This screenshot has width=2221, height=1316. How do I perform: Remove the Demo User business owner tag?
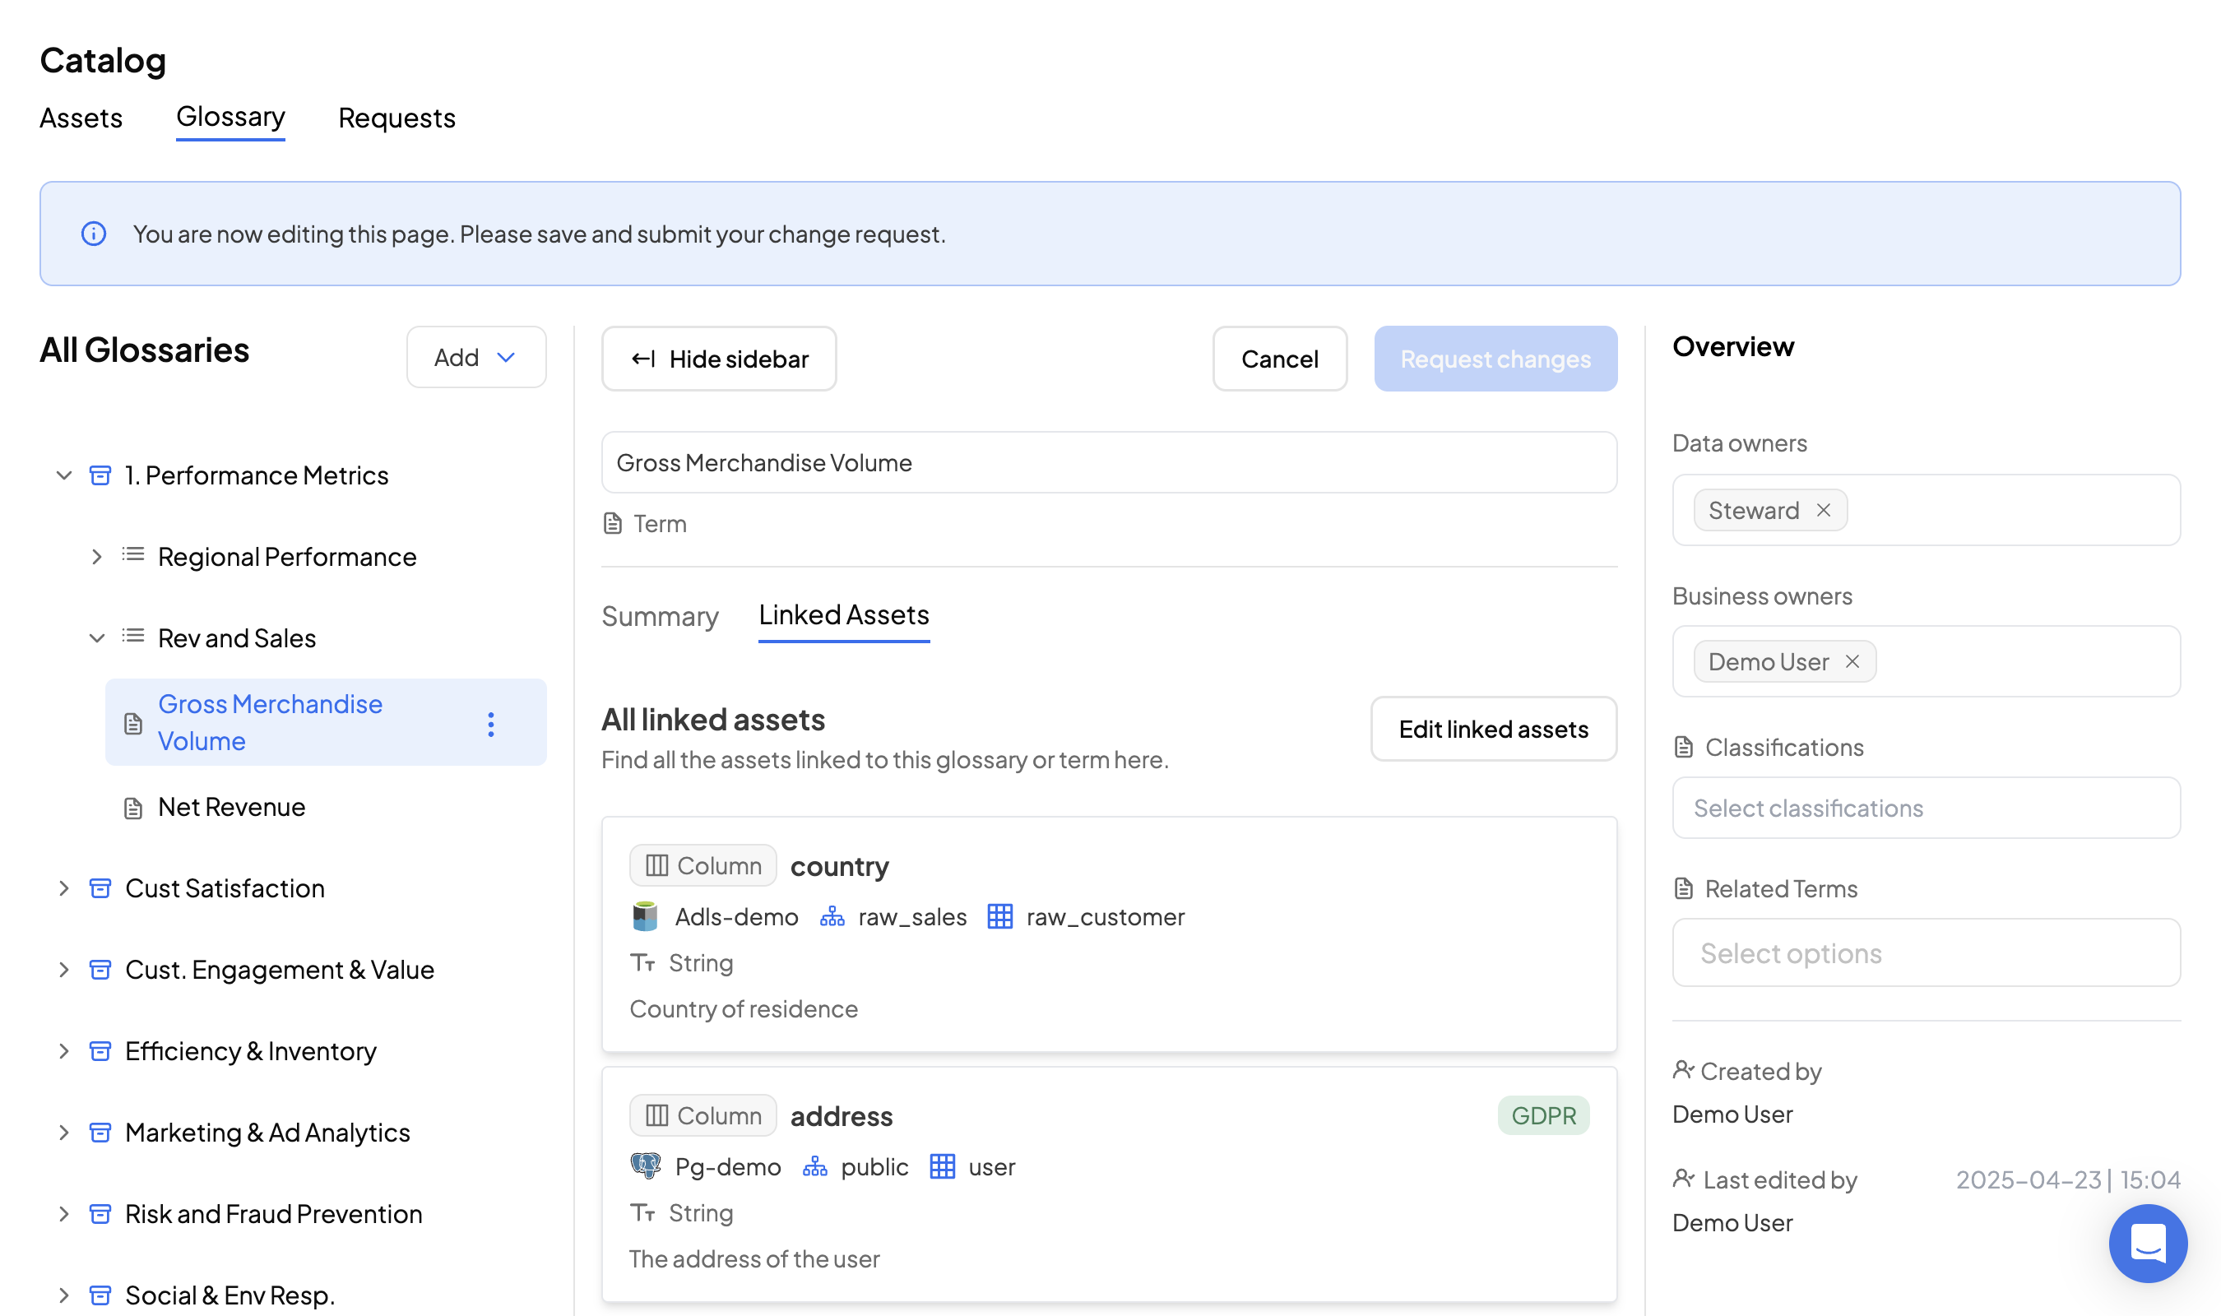coord(1852,661)
